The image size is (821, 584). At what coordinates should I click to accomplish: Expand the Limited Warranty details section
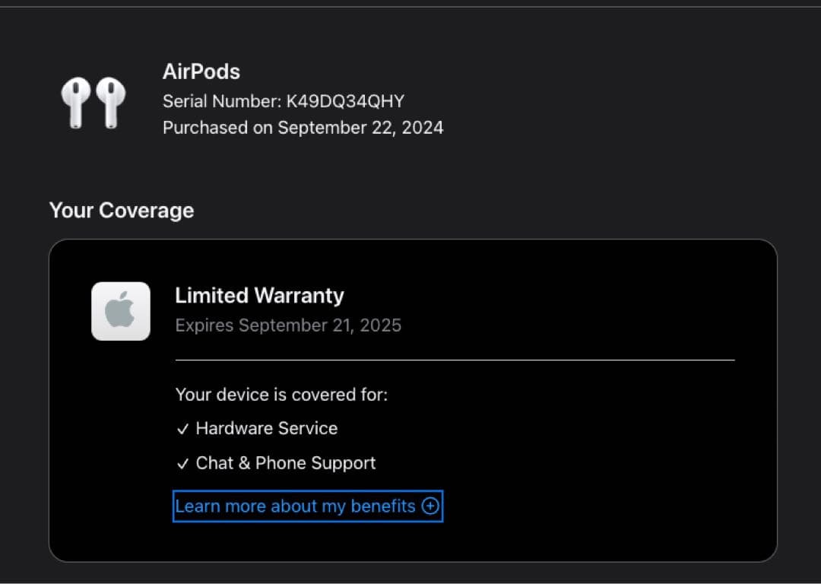259,295
